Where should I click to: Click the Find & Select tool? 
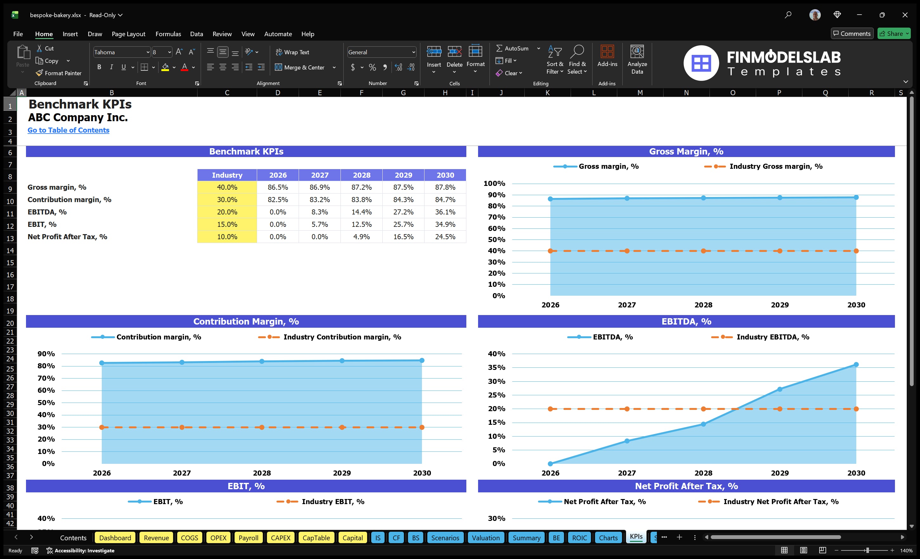[577, 60]
